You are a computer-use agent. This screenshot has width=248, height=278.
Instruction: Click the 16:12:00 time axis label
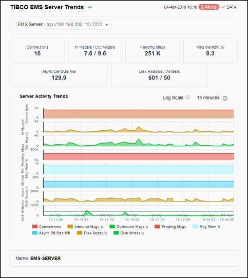[x=56, y=220]
